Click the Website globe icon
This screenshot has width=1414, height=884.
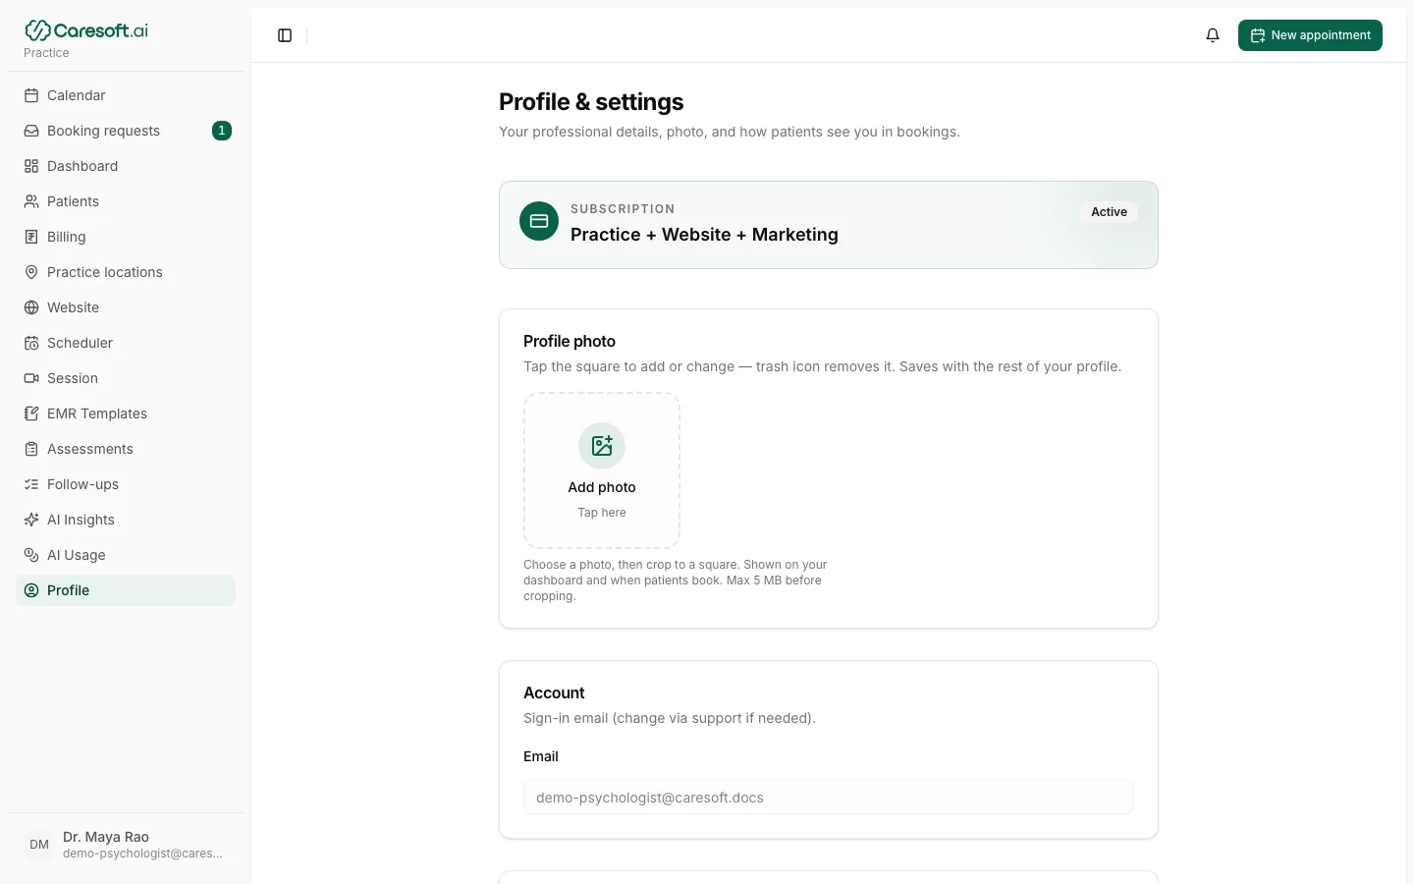pos(31,307)
